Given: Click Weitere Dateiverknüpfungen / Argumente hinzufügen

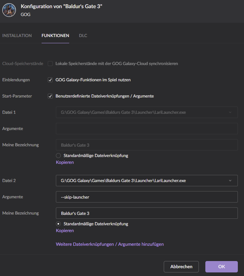Looking at the screenshot, I should 110,244.
